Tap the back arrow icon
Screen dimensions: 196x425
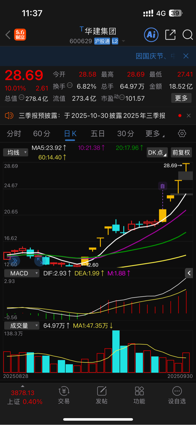point(8,35)
